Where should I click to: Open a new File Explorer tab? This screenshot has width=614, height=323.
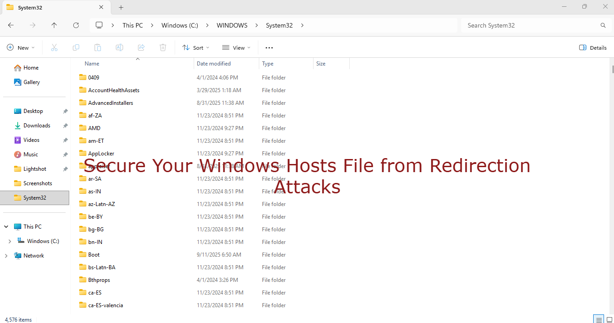point(120,7)
